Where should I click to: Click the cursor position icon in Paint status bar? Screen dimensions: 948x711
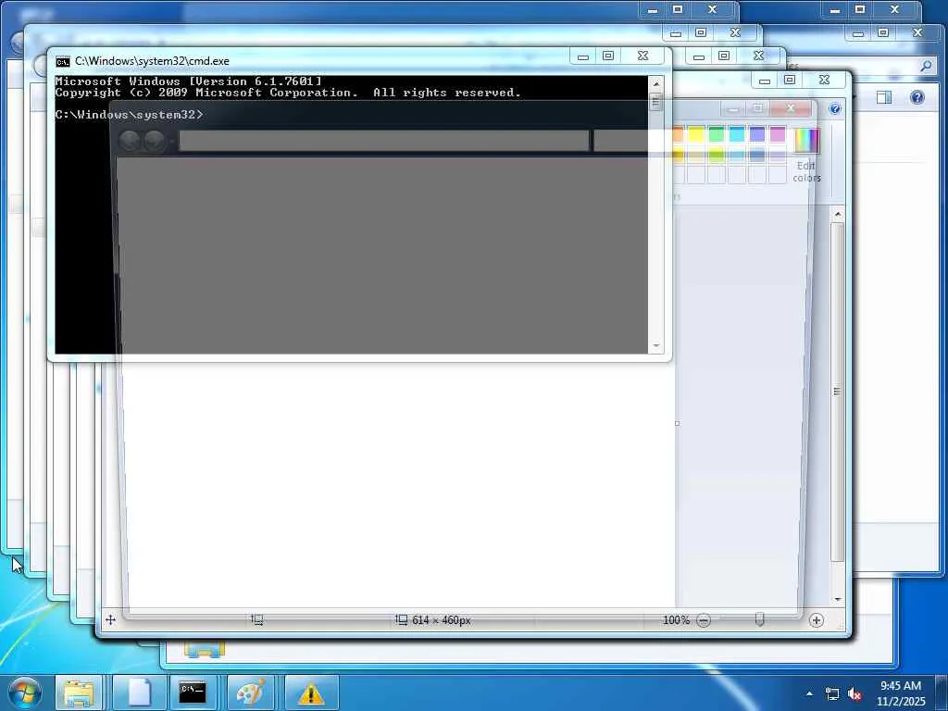(x=111, y=619)
